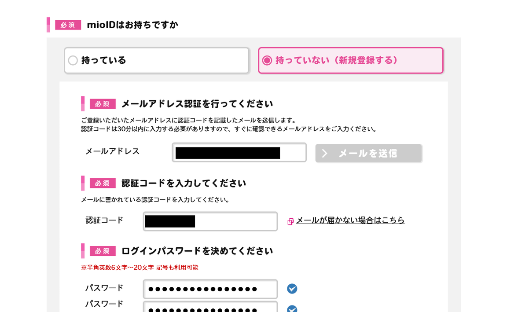Focus the 認証コード input field

[210, 221]
